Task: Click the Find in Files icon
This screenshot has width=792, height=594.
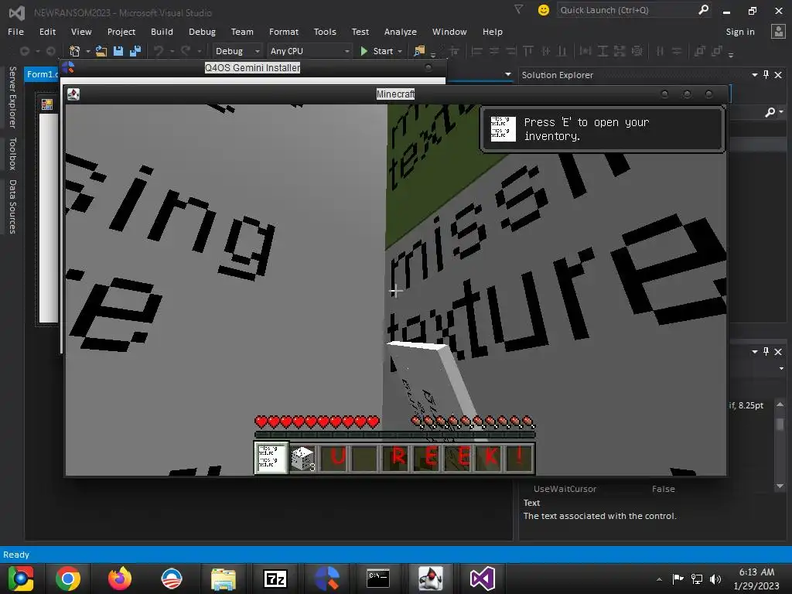Action: (x=419, y=51)
